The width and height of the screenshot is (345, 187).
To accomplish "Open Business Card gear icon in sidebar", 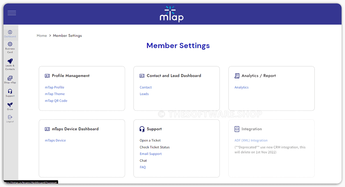I will click(10, 44).
